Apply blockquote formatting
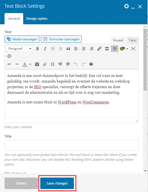The image size is (148, 192). click(x=68, y=49)
